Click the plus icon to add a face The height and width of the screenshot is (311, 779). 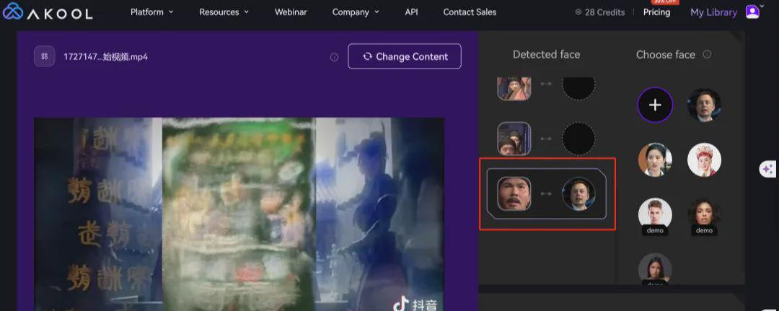[655, 105]
